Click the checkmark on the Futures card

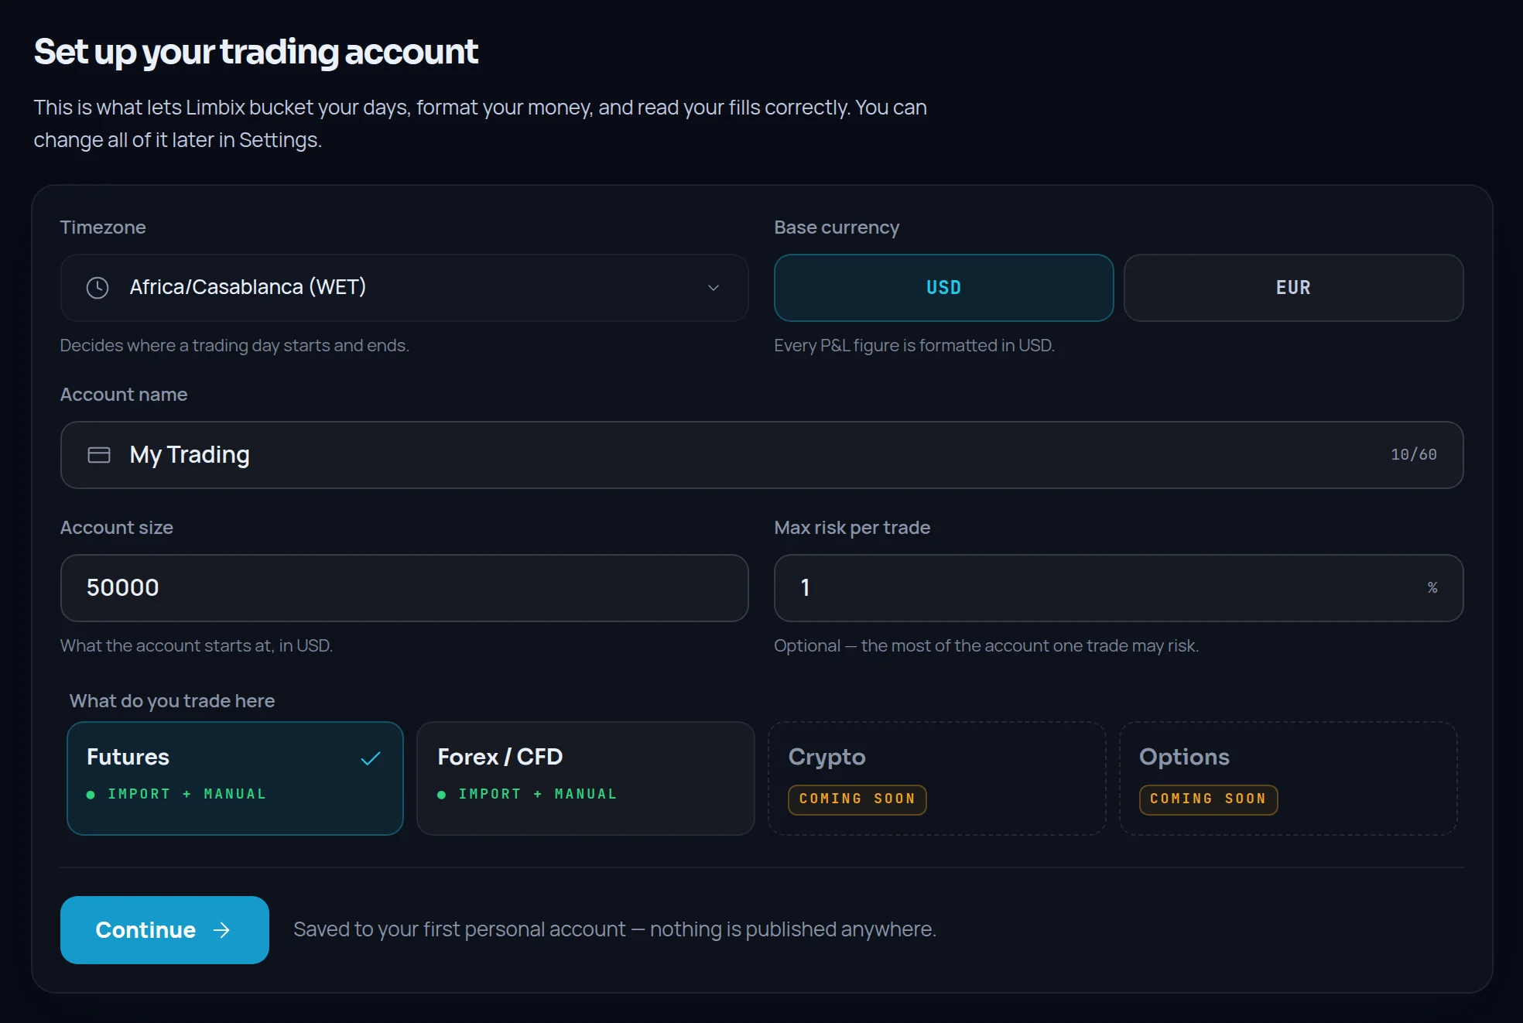371,758
